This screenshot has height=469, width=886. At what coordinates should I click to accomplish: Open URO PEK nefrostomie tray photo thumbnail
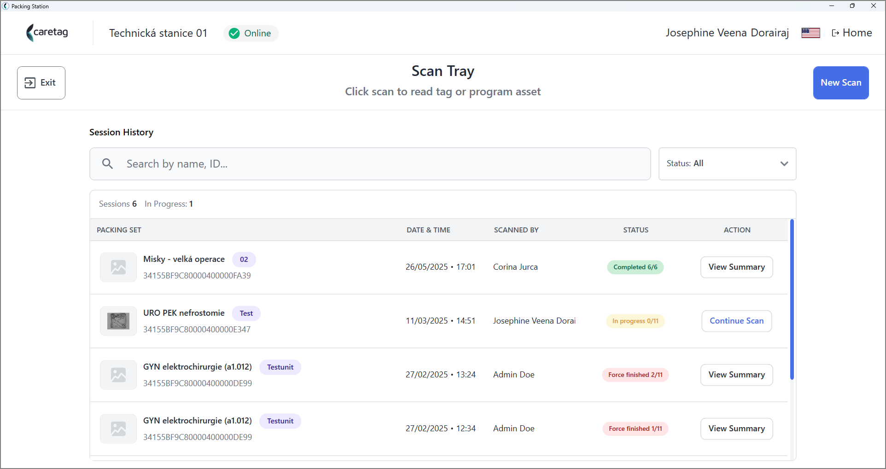click(x=118, y=321)
